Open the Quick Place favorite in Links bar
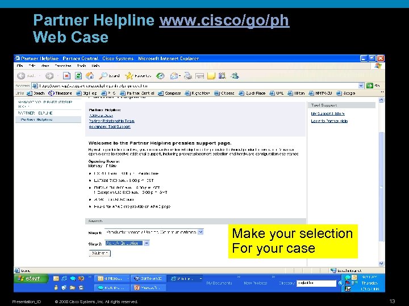409x306 pixels. [252, 93]
